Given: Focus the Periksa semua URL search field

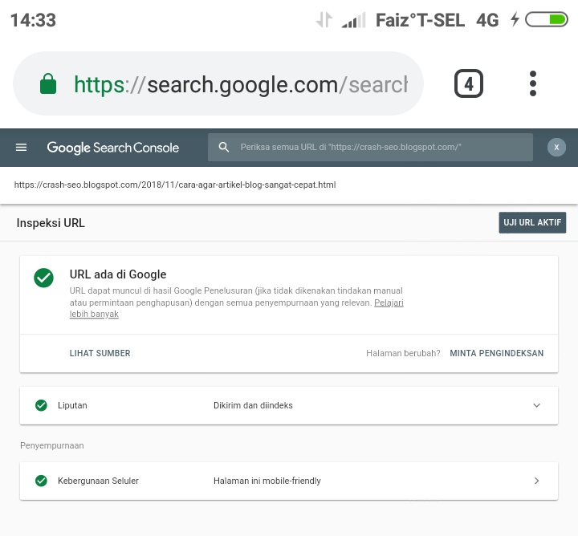Looking at the screenshot, I should pos(377,148).
